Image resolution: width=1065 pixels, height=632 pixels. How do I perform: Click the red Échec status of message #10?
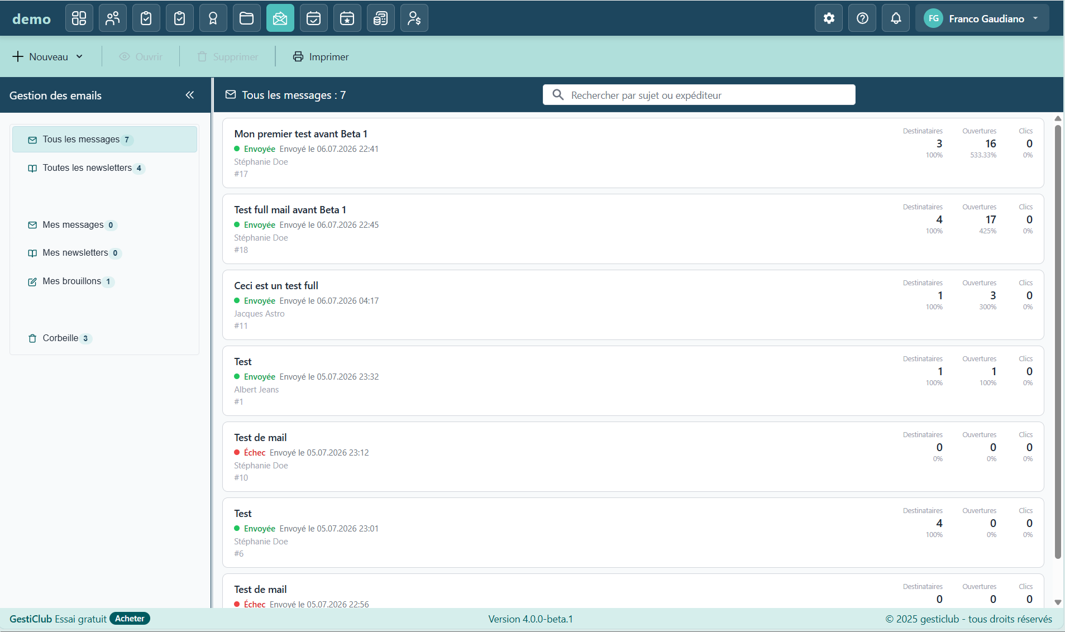pos(250,453)
